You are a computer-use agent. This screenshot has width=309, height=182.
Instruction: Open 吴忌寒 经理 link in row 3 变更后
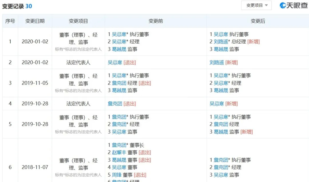[221, 83]
